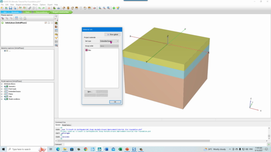Expand the Soils tree node

[x=2, y=97]
